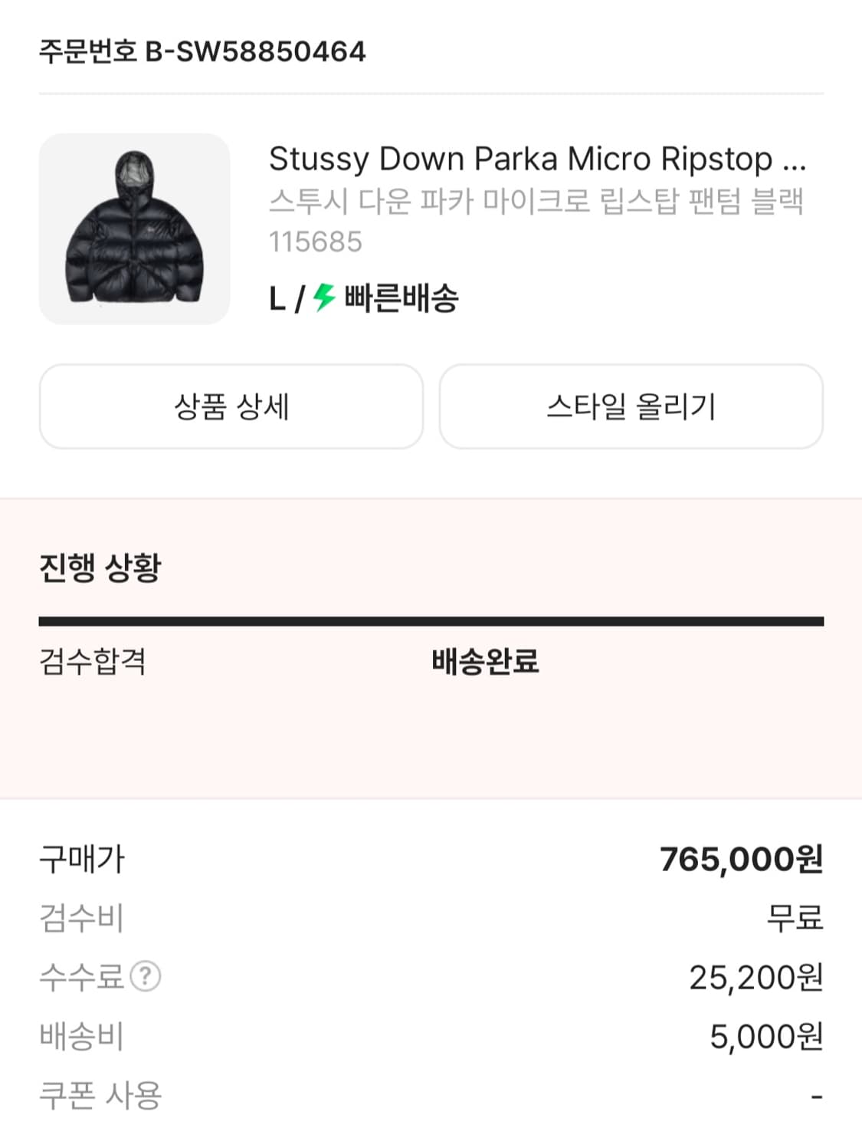Screen dimensions: 862x1138
Task: Tap the Korean product name 스투시 다운 파카
Action: pos(536,201)
